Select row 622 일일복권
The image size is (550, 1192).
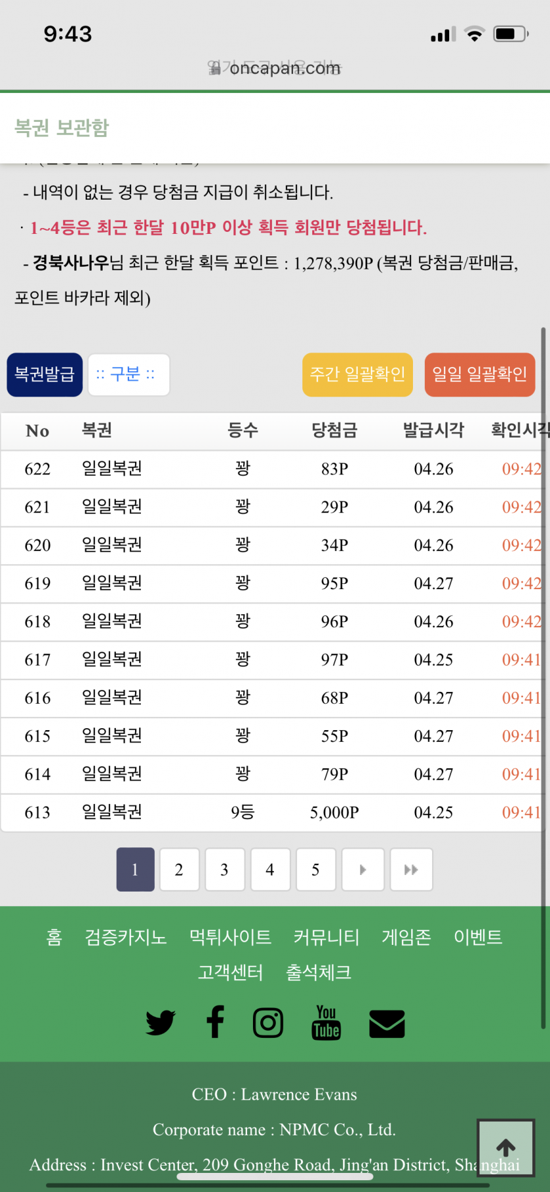click(x=271, y=469)
